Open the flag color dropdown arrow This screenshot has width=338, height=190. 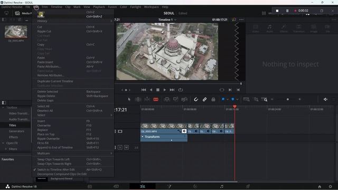coord(228,100)
